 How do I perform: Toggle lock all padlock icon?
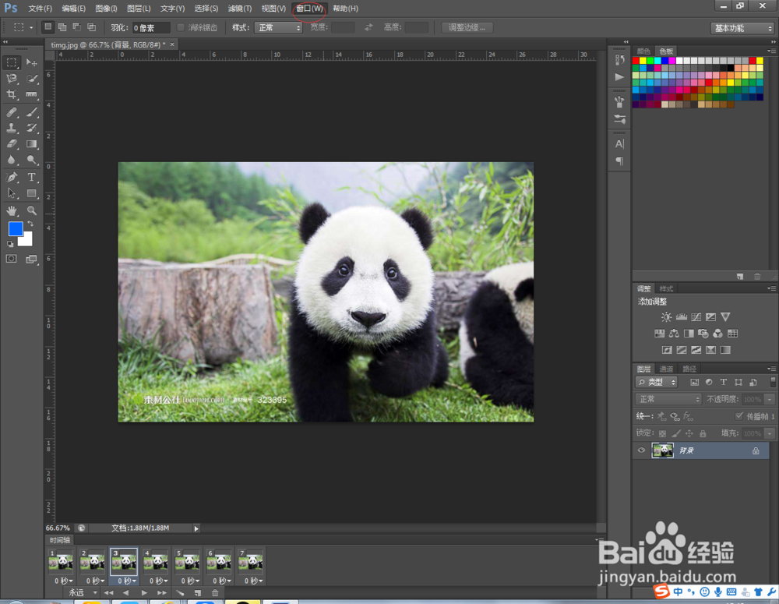tap(703, 433)
